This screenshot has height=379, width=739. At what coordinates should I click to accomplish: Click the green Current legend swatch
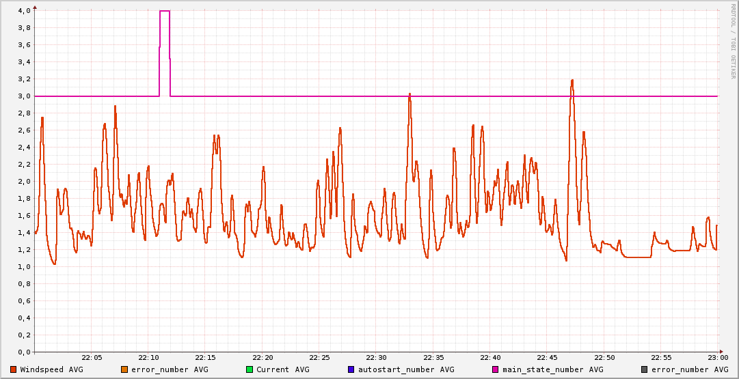(x=250, y=369)
